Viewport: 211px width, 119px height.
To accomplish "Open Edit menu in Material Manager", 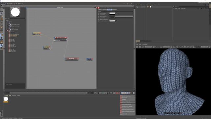I will pyautogui.click(x=10, y=96).
